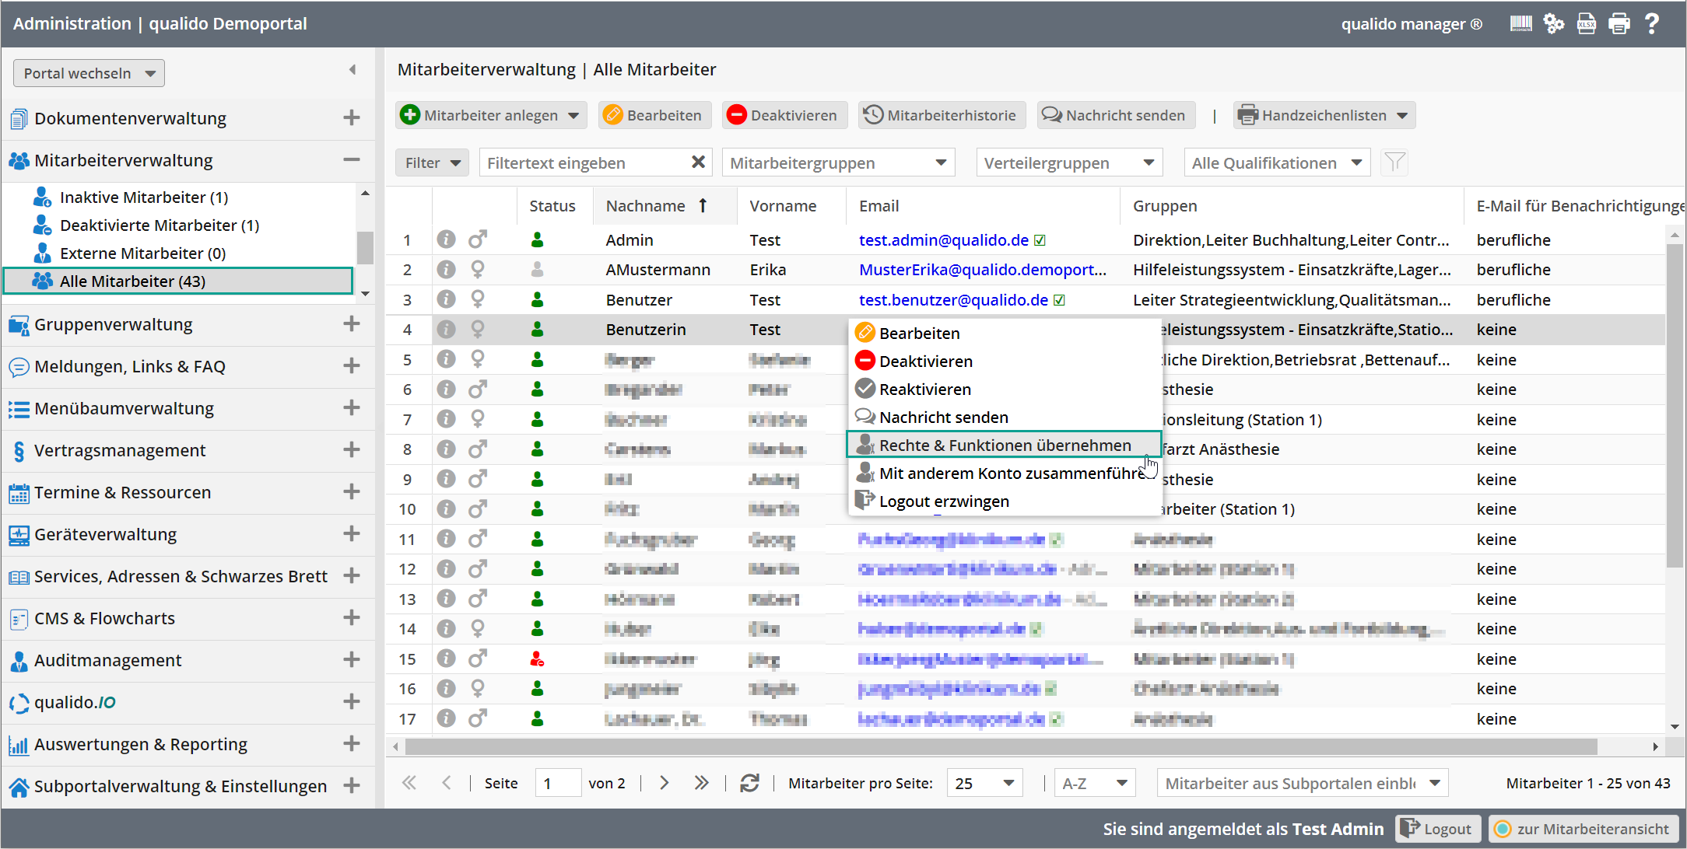This screenshot has height=849, width=1687.
Task: Click the Vertragsmanagement paragraph icon
Action: tap(19, 451)
